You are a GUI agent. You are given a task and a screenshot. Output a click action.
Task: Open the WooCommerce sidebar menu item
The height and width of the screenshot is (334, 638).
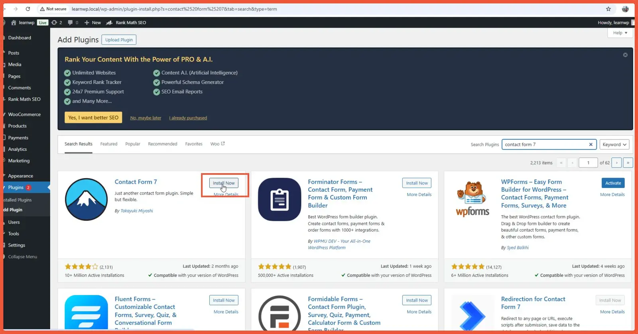click(24, 114)
